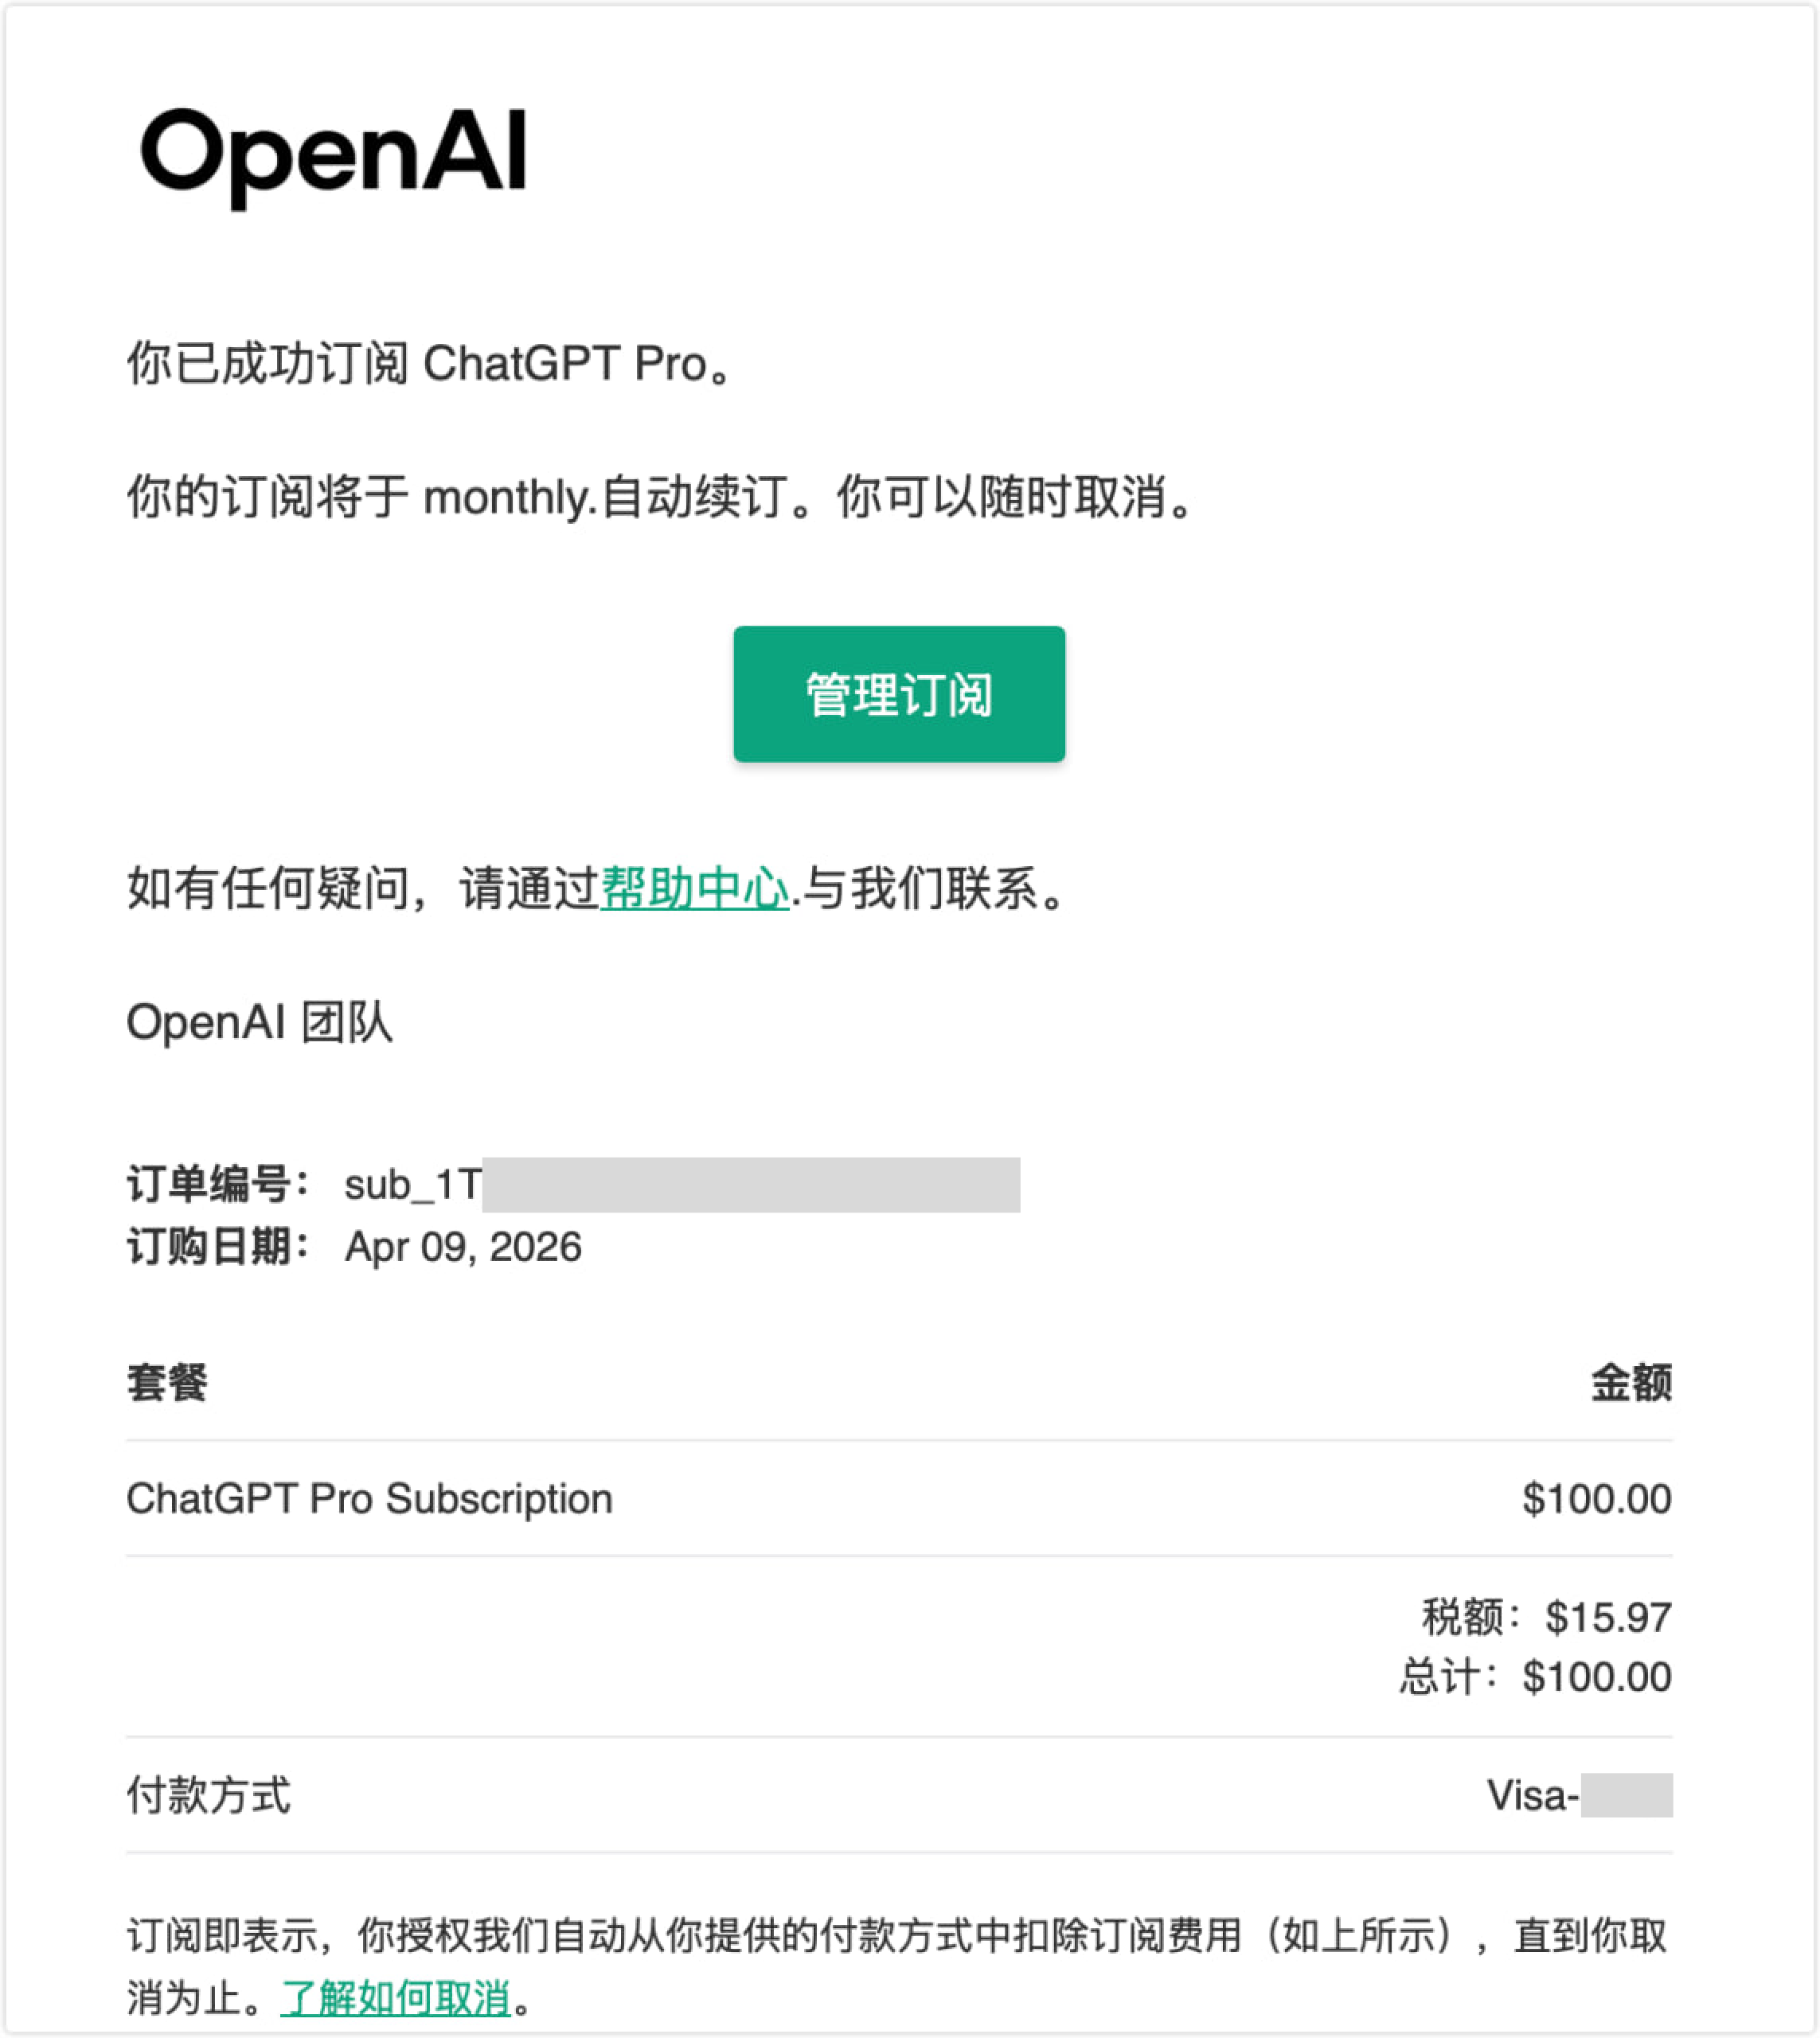Click the 订阅即表示 authorization paragraph
1820x2038 pixels.
pos(896,1936)
